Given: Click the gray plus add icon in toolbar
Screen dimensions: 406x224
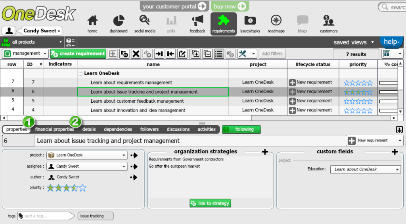Looking at the screenshot, I should tap(113, 54).
